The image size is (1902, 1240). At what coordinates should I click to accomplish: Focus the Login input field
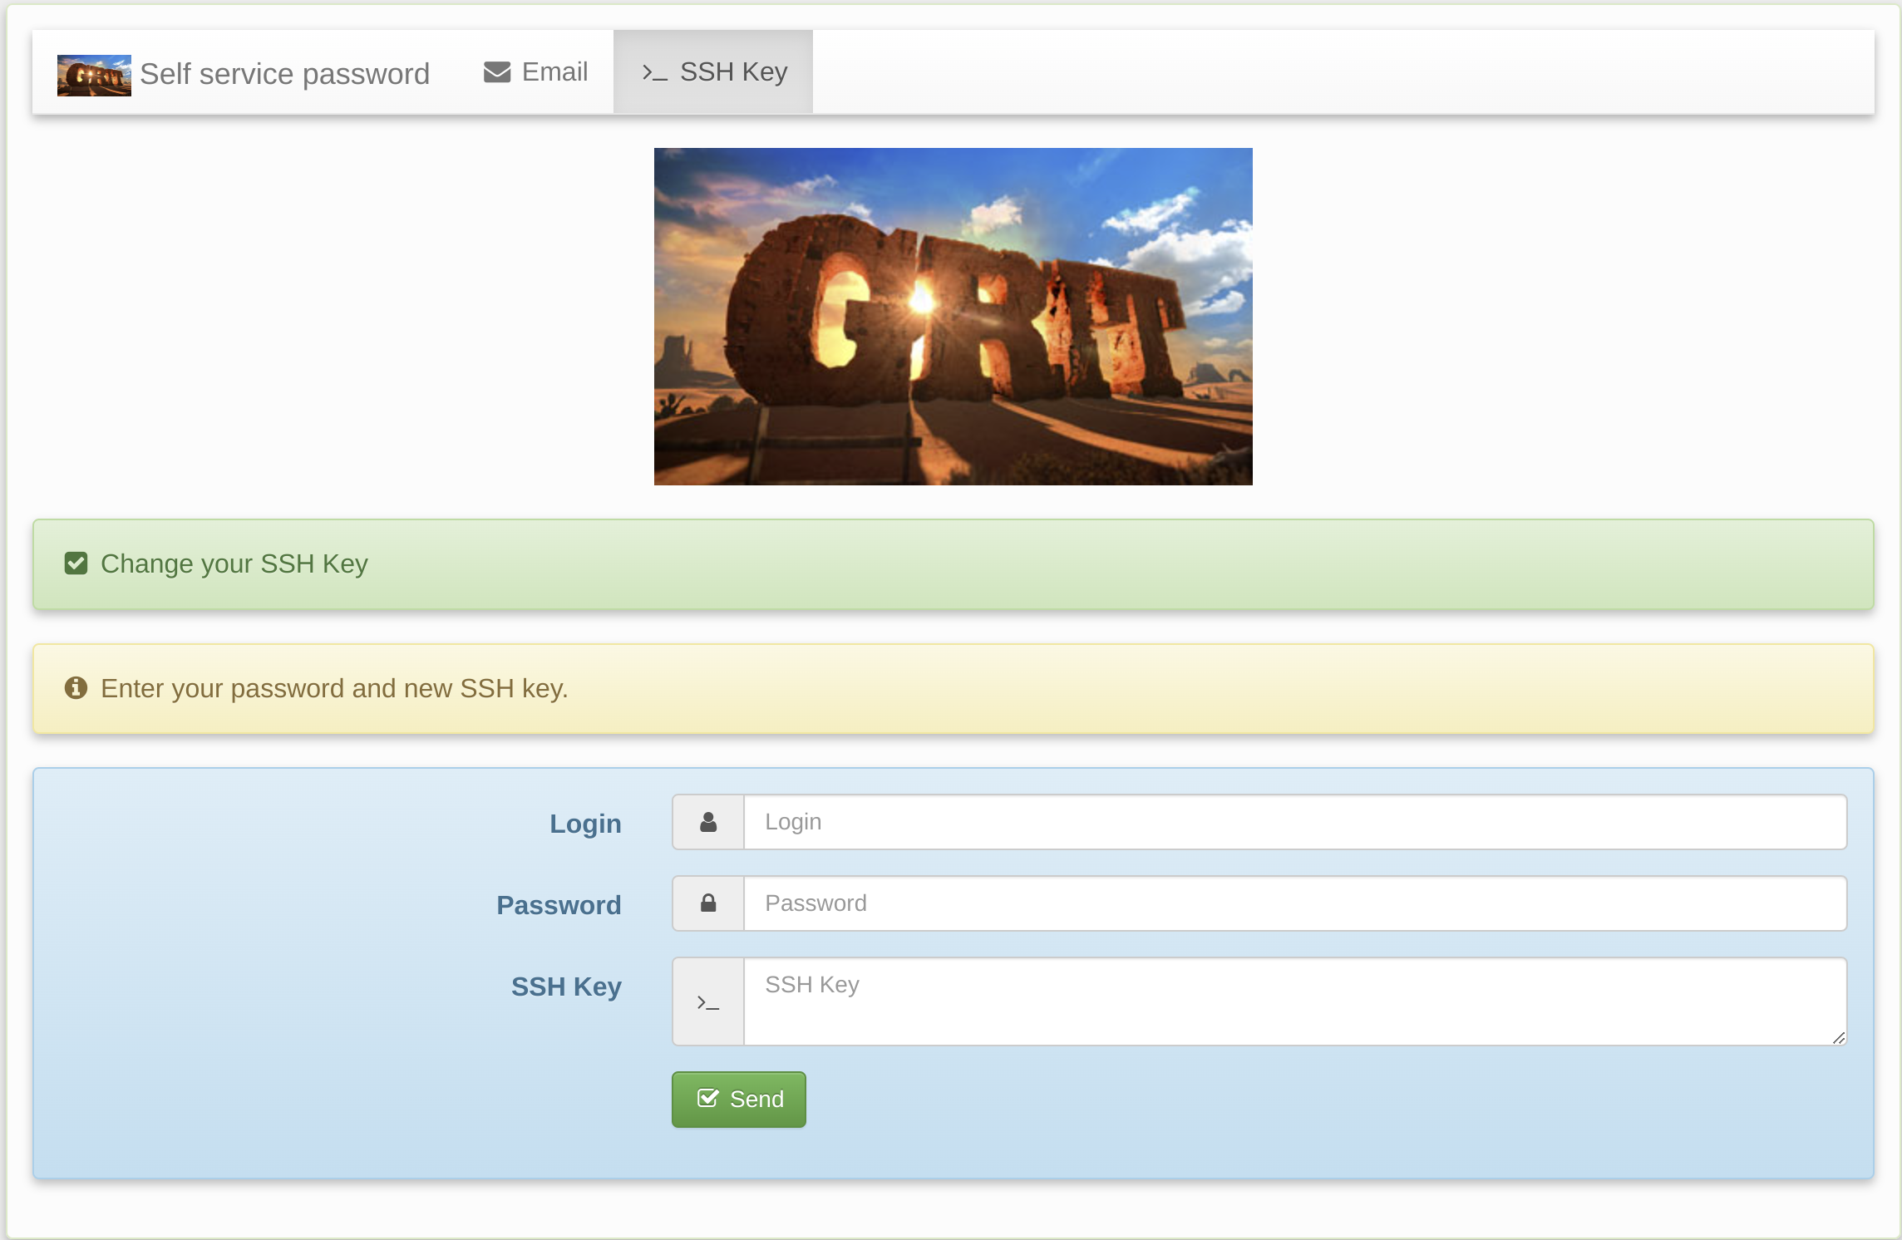click(x=1294, y=822)
